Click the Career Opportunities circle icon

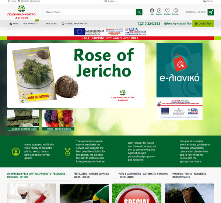point(63,24)
